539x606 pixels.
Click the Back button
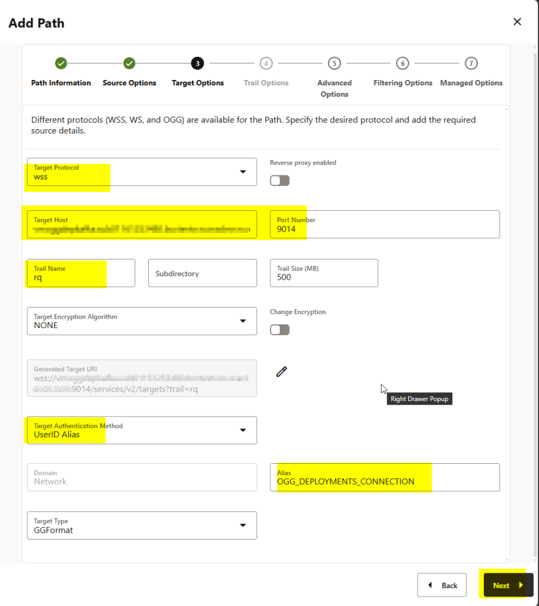(x=442, y=585)
